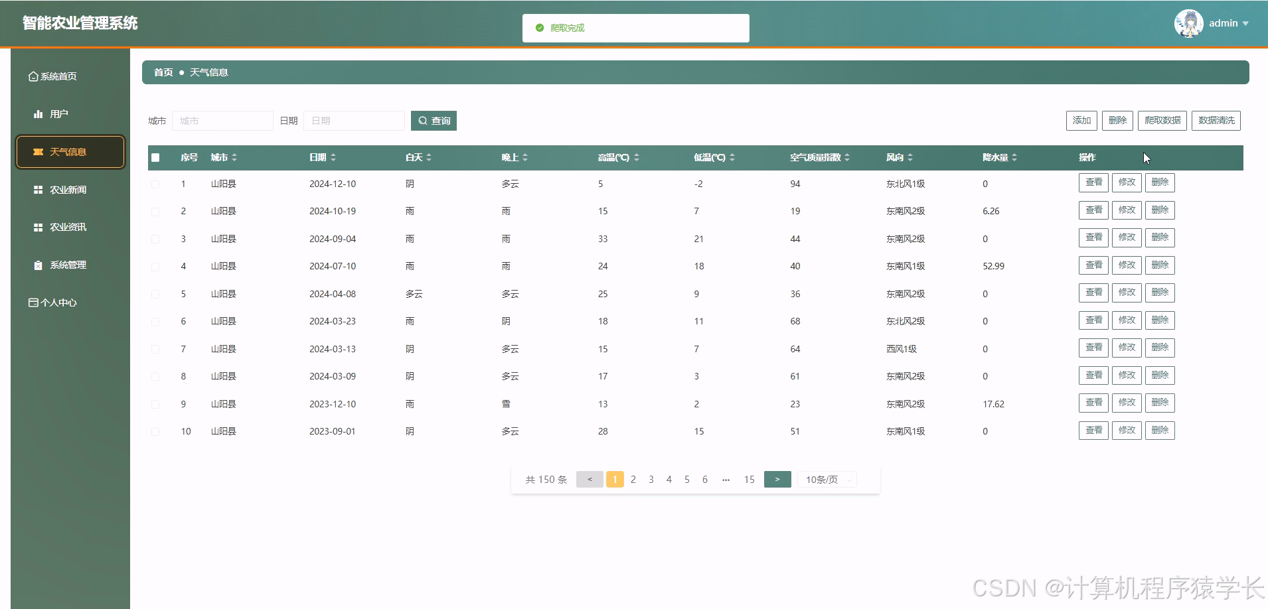Click the 系统管理 sidebar icon
Image resolution: width=1268 pixels, height=609 pixels.
(x=38, y=265)
